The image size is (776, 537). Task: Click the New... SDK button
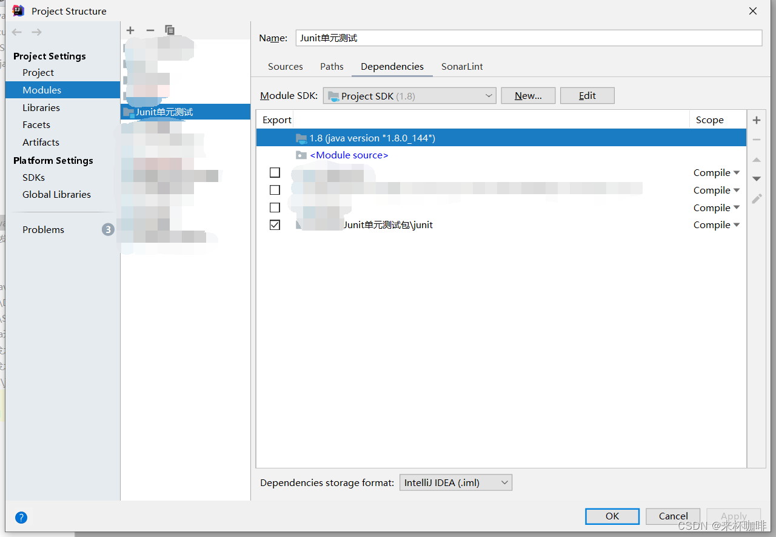click(x=528, y=96)
